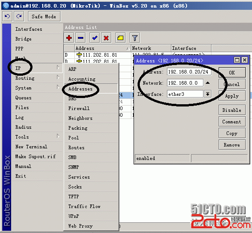Open Manual from sidebar
This screenshot has width=252, height=233.
(37, 166)
